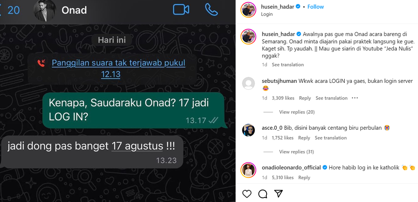This screenshot has width=418, height=202.
Task: Start a video call with Onad
Action: pos(181,10)
